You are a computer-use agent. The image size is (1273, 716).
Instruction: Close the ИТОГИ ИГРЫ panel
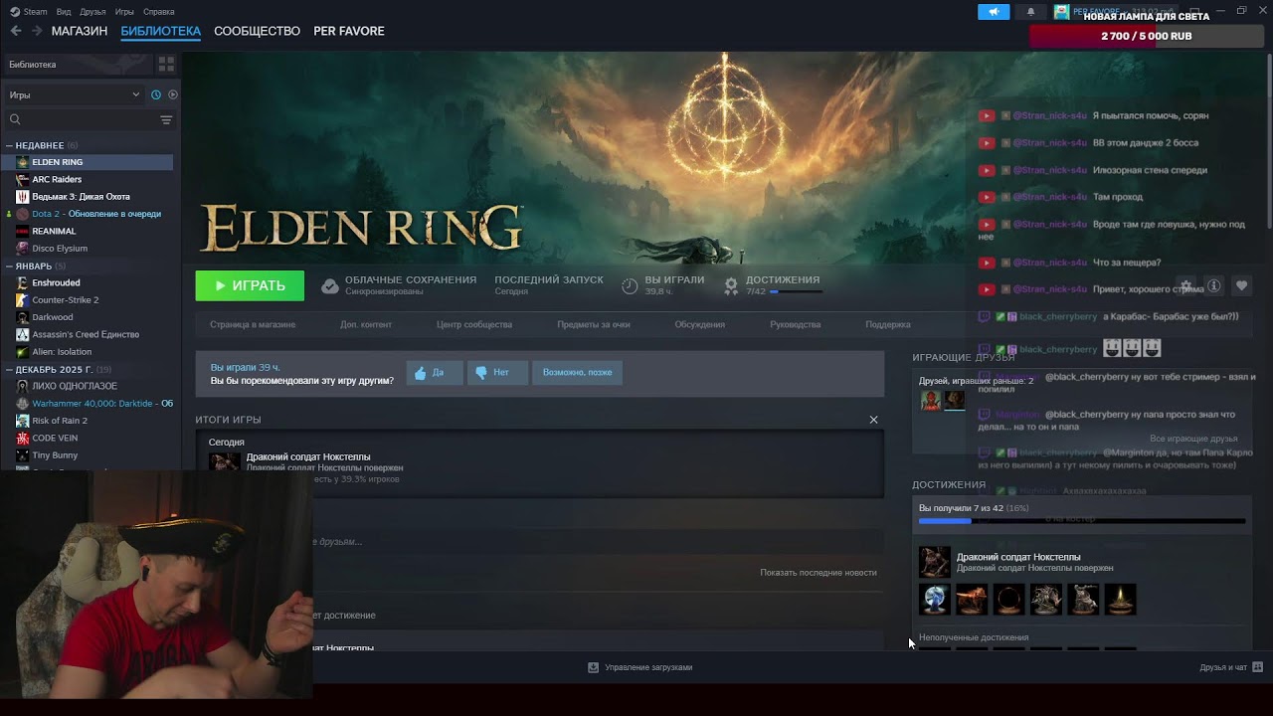pos(874,420)
